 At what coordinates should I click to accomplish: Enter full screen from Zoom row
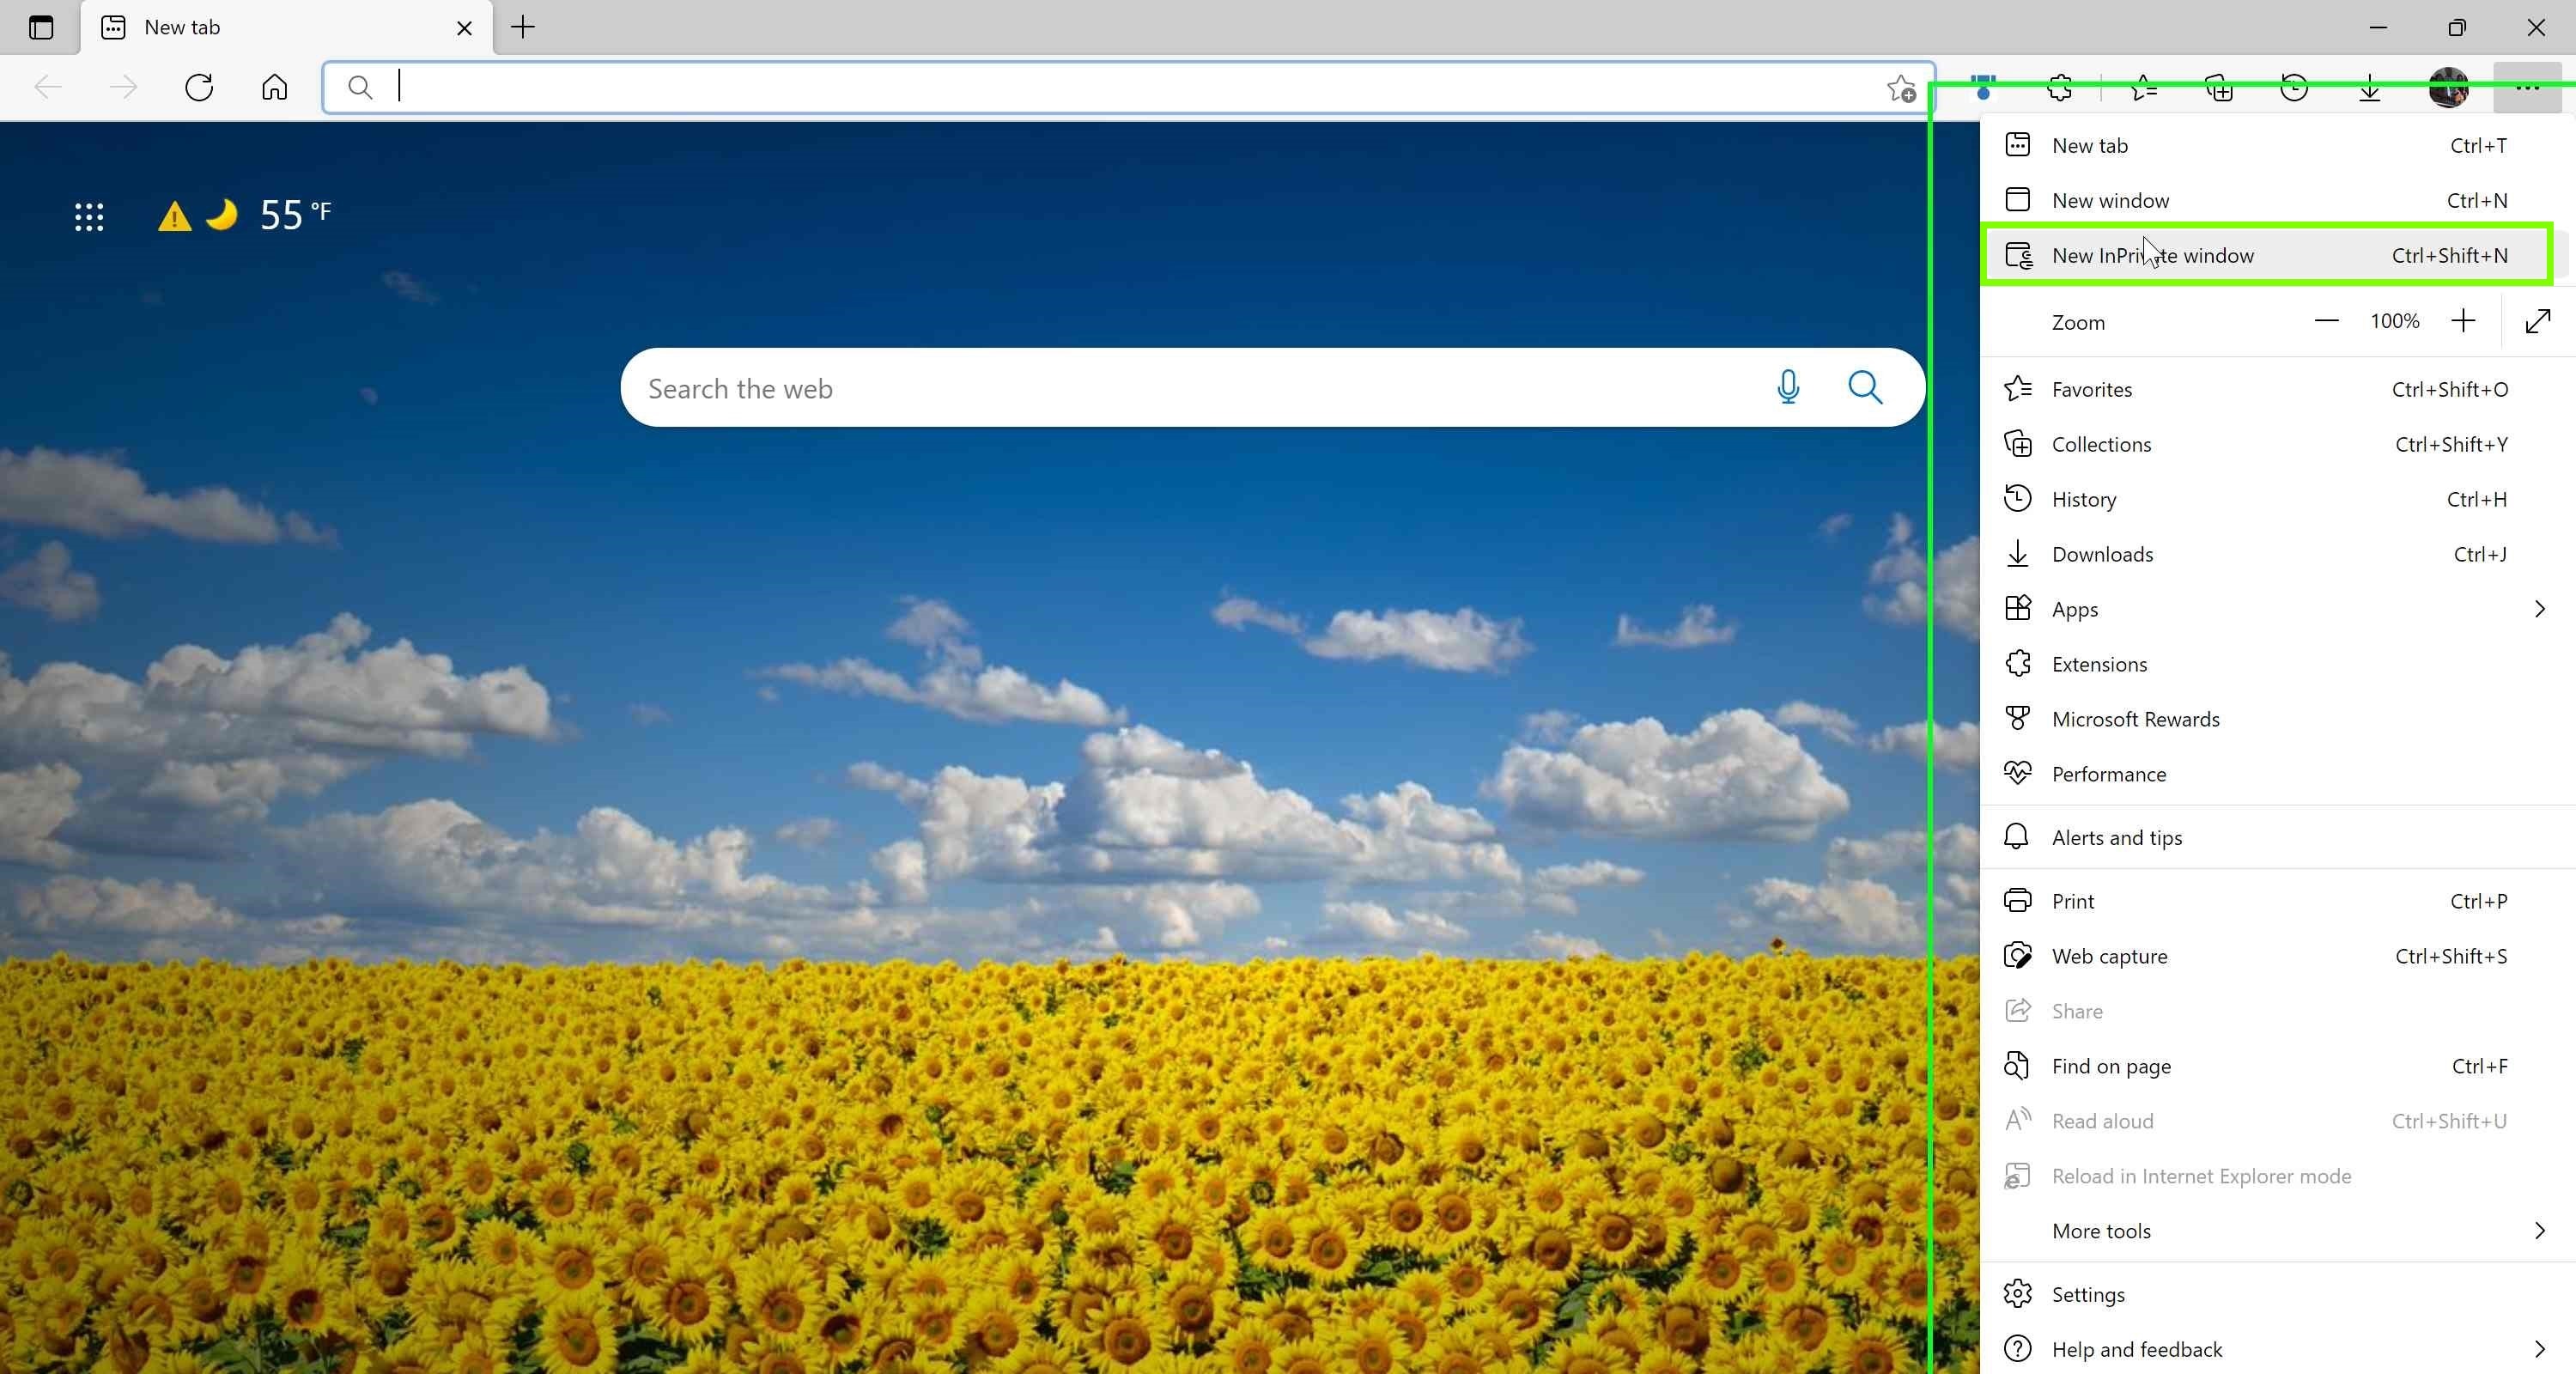point(2538,321)
